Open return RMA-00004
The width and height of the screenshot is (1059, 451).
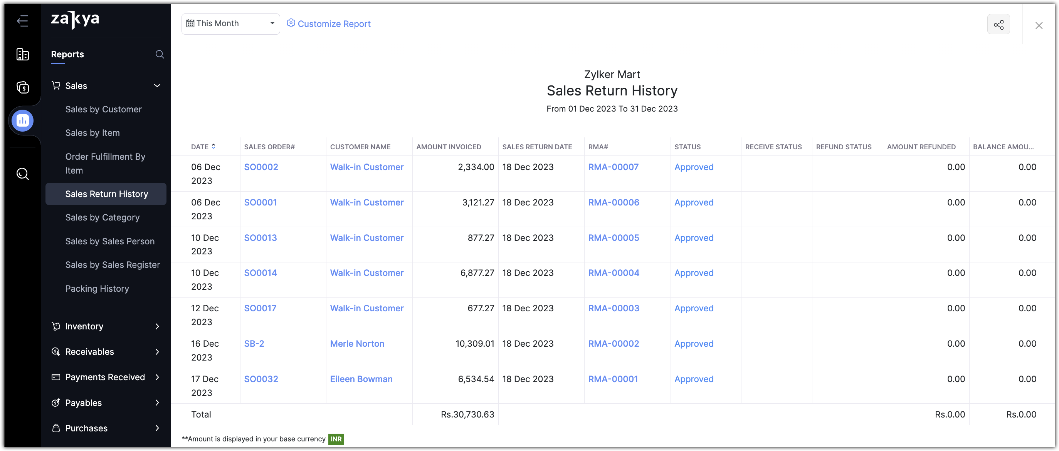pos(614,273)
